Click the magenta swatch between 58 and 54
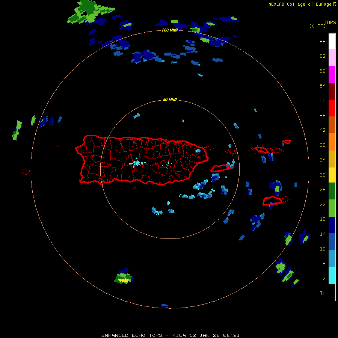The image size is (338, 338). pyautogui.click(x=332, y=75)
